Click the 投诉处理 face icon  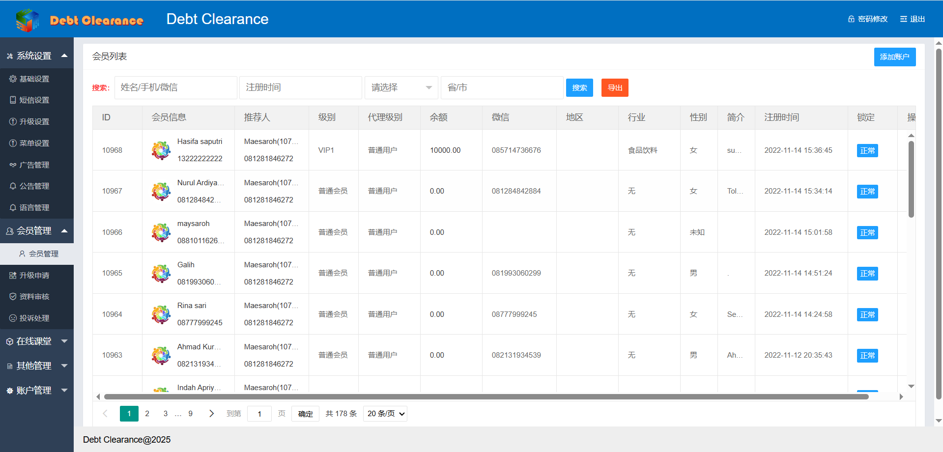(x=13, y=318)
